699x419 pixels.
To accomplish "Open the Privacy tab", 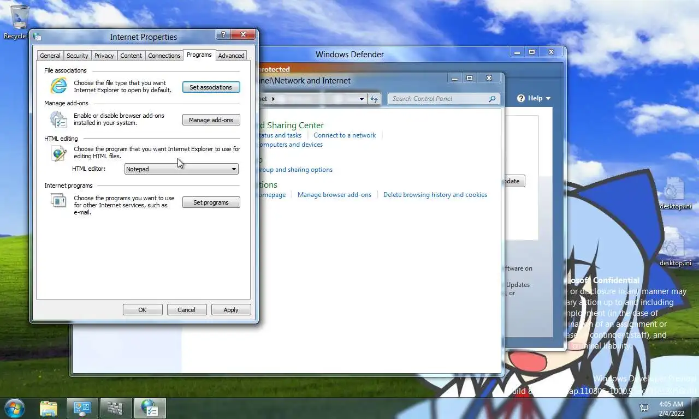I will [x=104, y=56].
